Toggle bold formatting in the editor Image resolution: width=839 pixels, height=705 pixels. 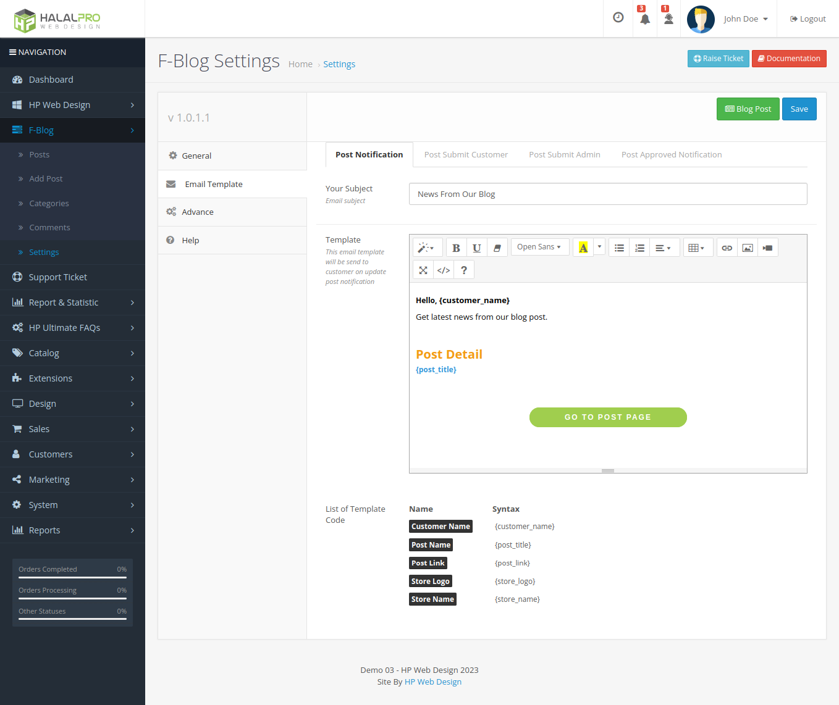point(456,248)
